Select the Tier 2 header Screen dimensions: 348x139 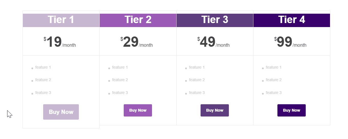(x=138, y=20)
